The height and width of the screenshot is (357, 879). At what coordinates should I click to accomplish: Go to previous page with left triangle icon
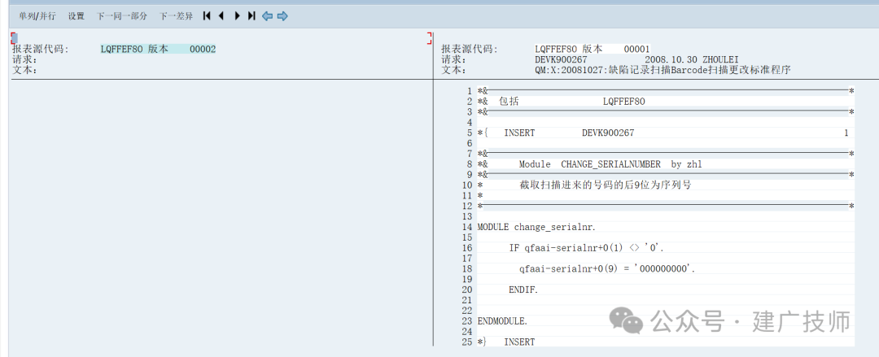(221, 16)
